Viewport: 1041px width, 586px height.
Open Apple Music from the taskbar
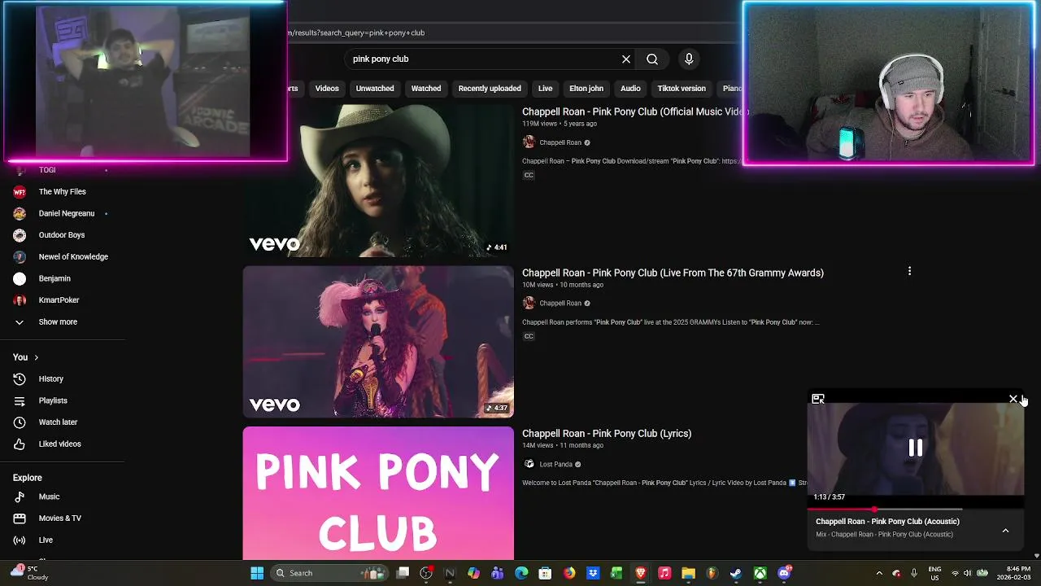(x=664, y=573)
